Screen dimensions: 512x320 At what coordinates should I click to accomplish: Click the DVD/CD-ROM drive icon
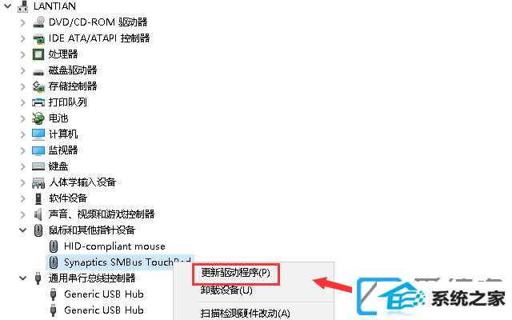(x=38, y=22)
